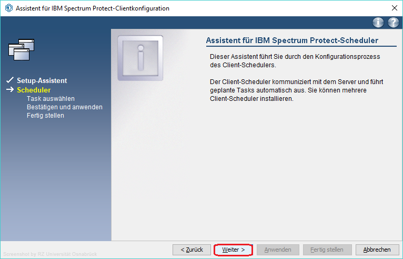Close the client configuration wizard window
This screenshot has height=259, width=403.
(394, 8)
